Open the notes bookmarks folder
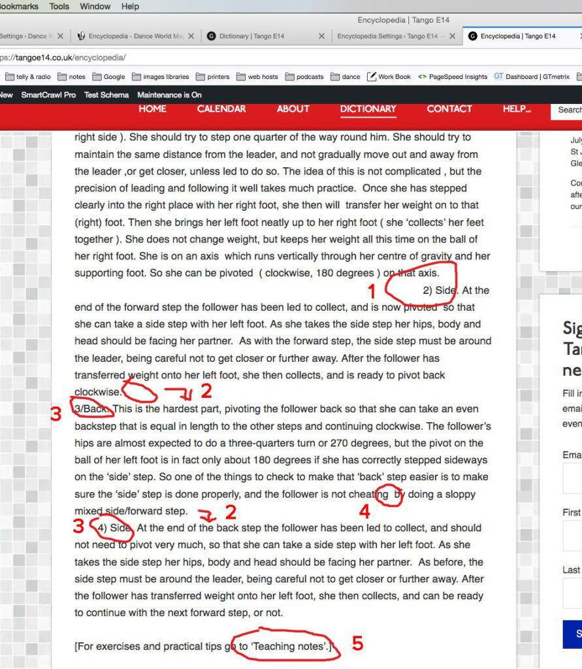Viewport: 582px width, 669px height. (72, 77)
